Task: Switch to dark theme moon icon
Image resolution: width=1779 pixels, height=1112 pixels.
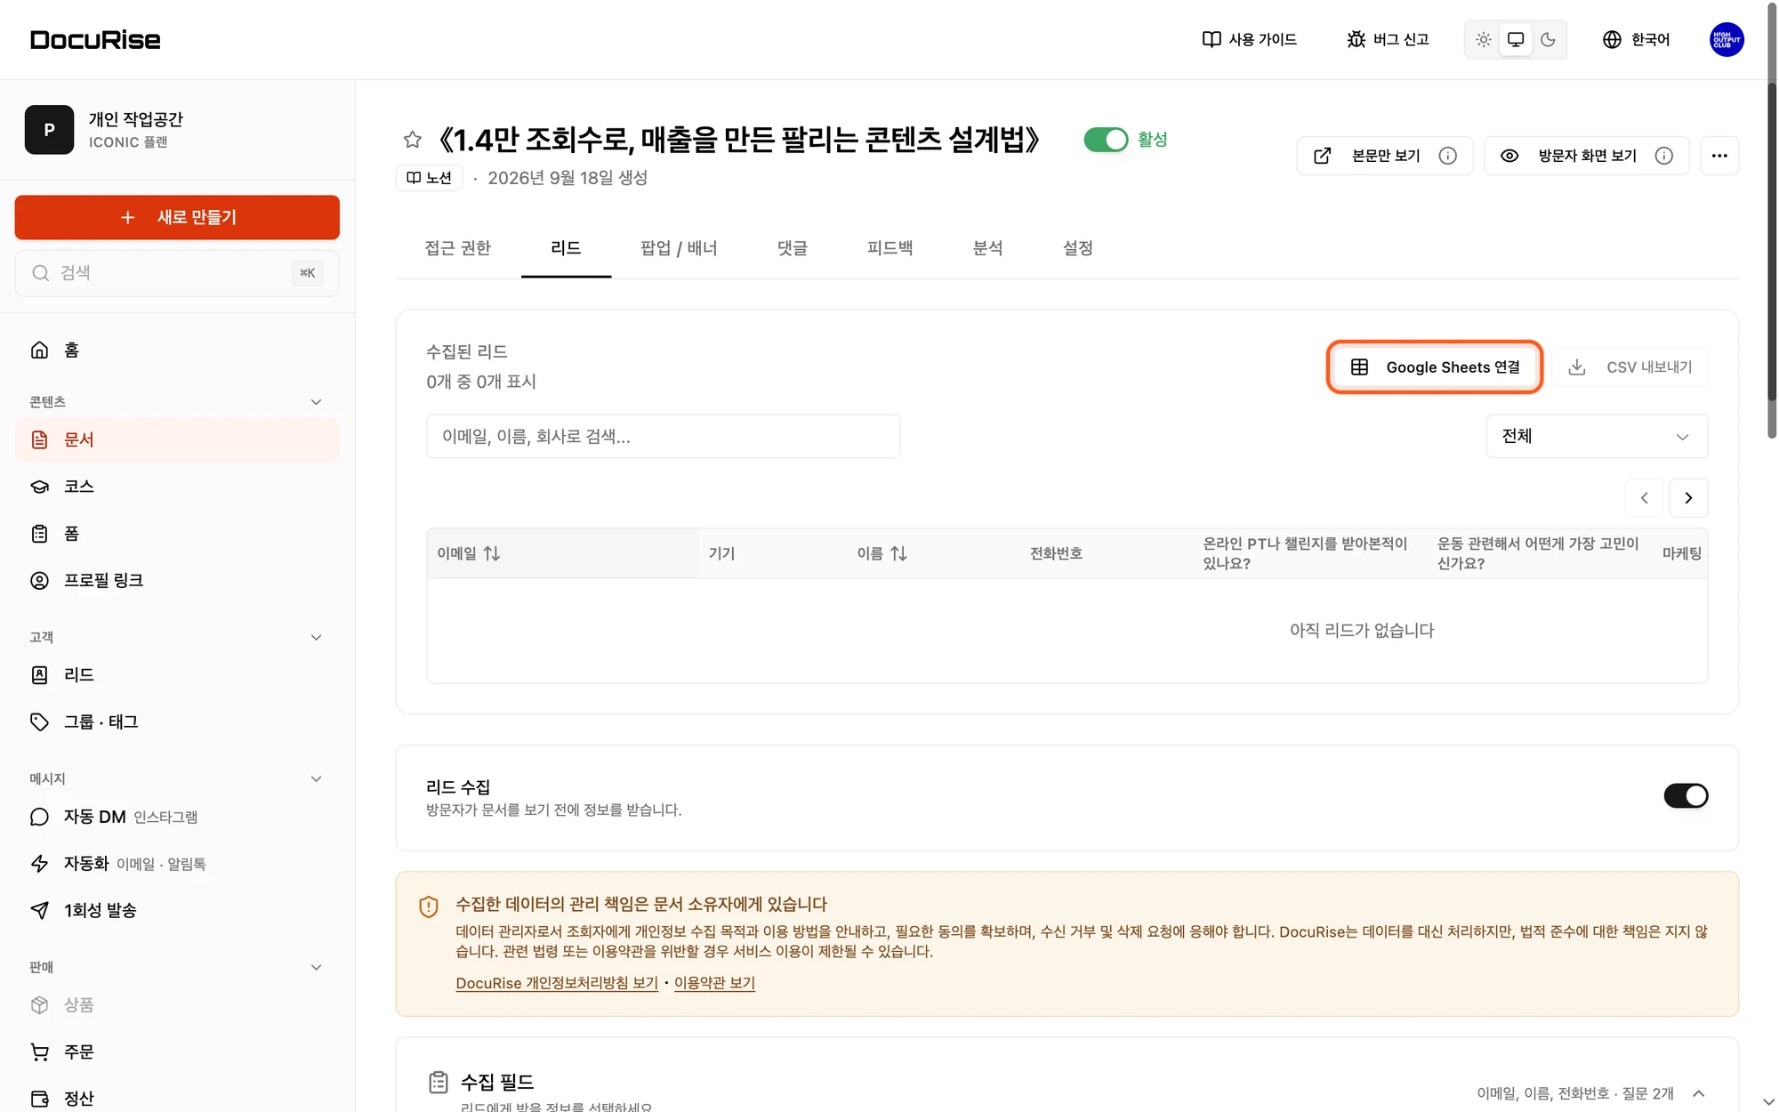Action: pyautogui.click(x=1548, y=39)
